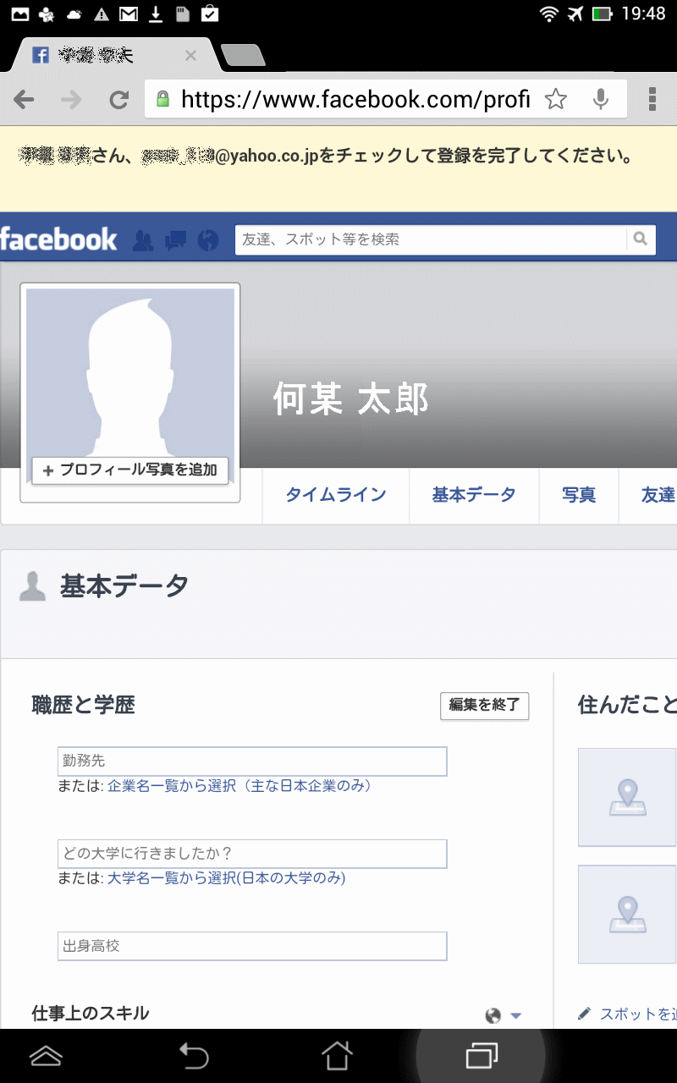Focus the 出身高校 input field
The width and height of the screenshot is (677, 1083).
252,946
